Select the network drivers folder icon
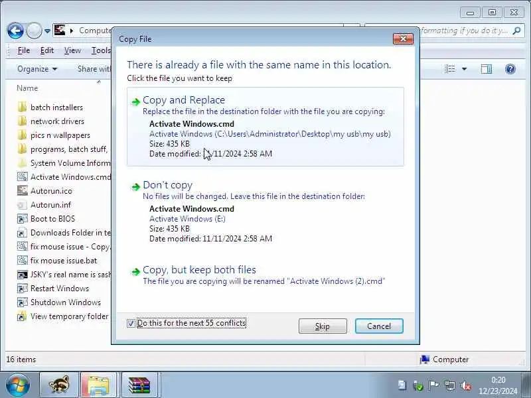This screenshot has height=398, width=531. point(22,121)
